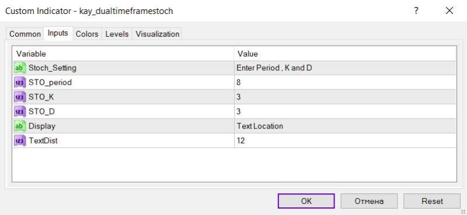Open the Visualization tab

[x=157, y=34]
